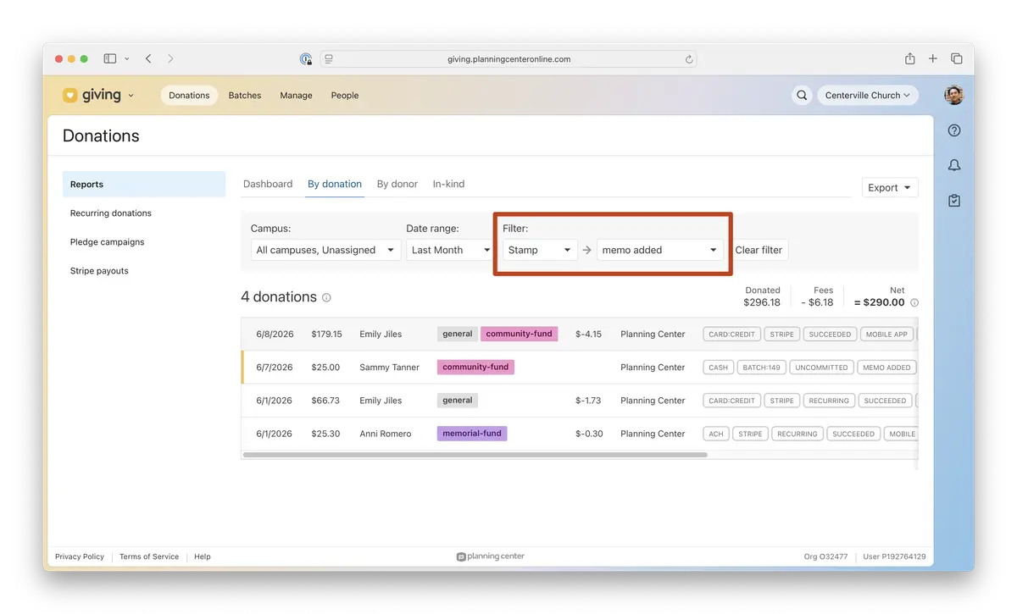Switch to the In-kind tab
This screenshot has width=1017, height=614.
coord(448,184)
